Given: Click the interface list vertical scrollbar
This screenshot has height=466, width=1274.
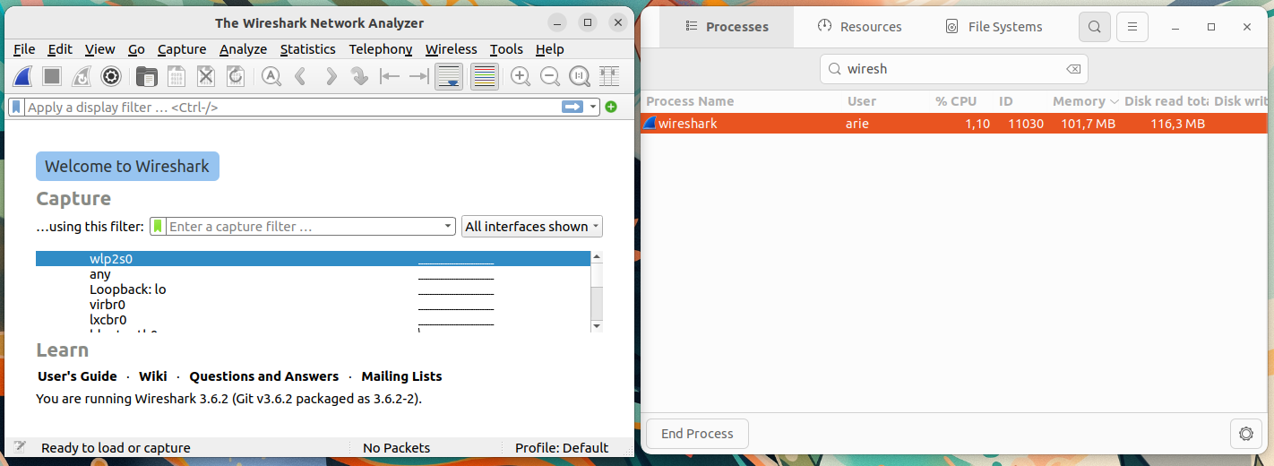Looking at the screenshot, I should click(597, 291).
